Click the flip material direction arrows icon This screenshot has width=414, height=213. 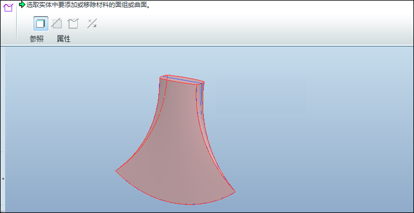[92, 24]
